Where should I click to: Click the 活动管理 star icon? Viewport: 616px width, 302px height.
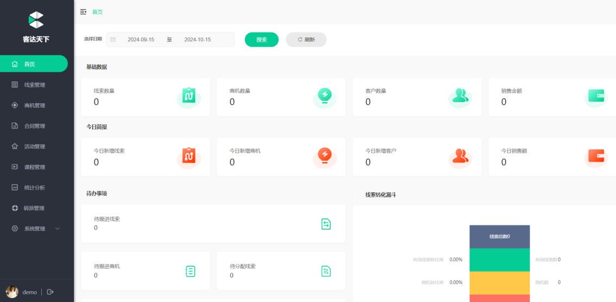(x=15, y=146)
